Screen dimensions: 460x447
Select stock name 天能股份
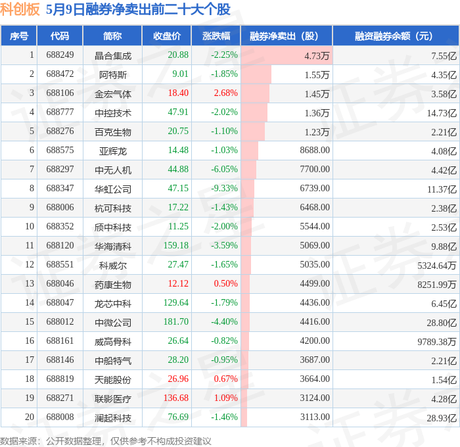pos(112,380)
